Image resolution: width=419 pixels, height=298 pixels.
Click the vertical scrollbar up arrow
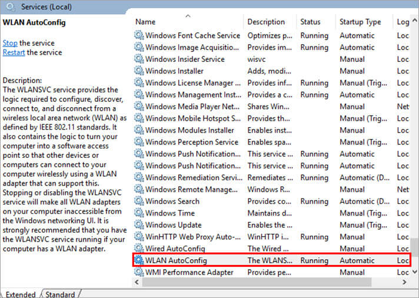point(415,21)
